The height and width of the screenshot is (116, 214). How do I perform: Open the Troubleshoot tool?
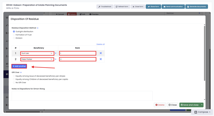pyautogui.click(x=105, y=7)
